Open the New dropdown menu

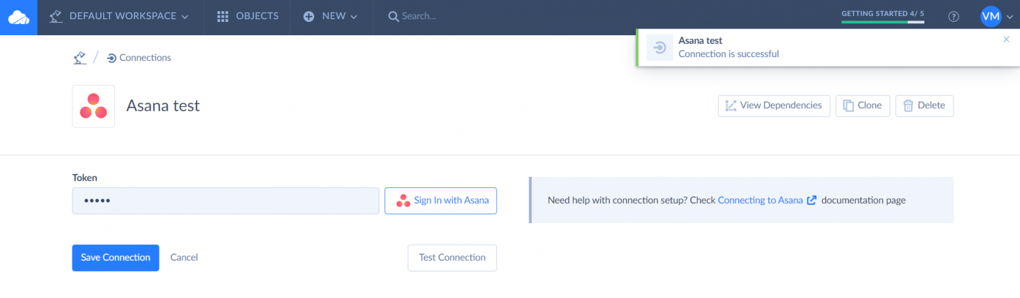tap(331, 17)
